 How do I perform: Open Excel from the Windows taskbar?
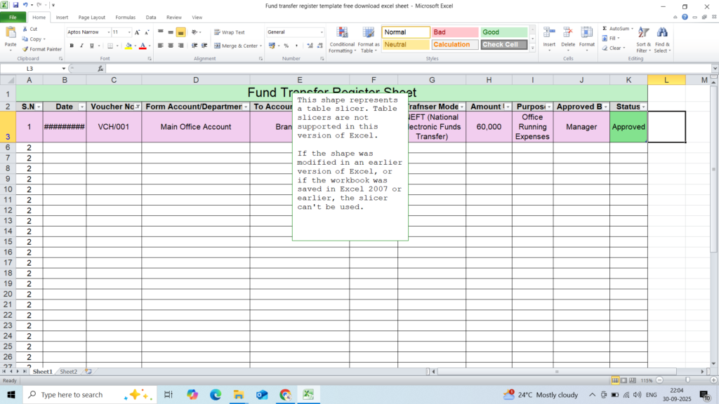[308, 395]
